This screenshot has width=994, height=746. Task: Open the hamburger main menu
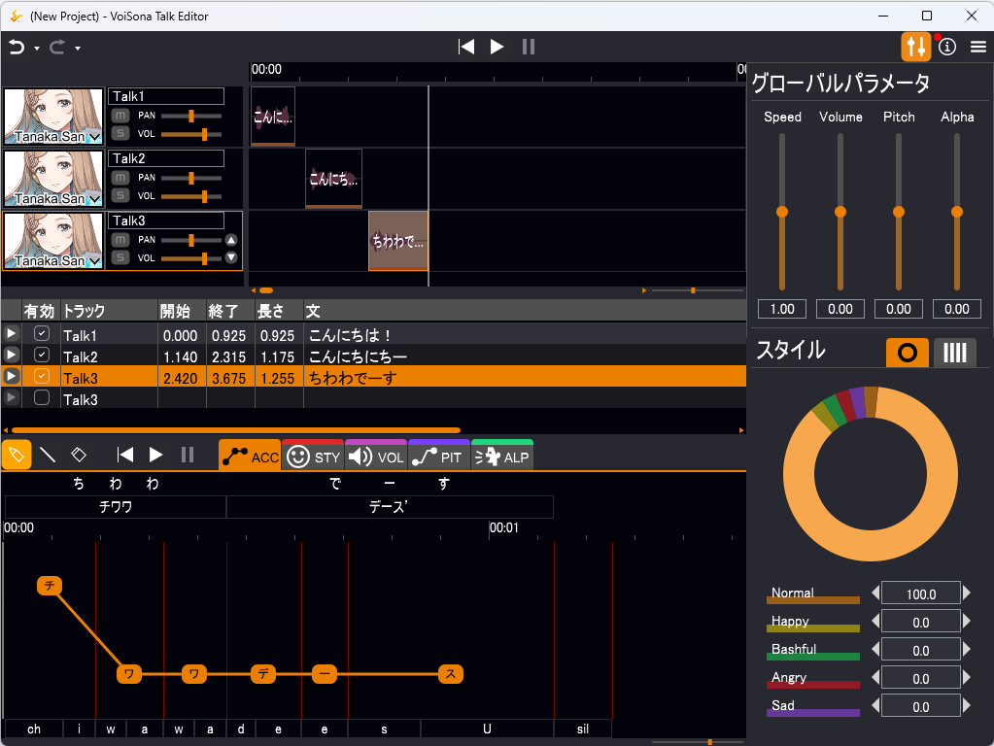[x=978, y=47]
